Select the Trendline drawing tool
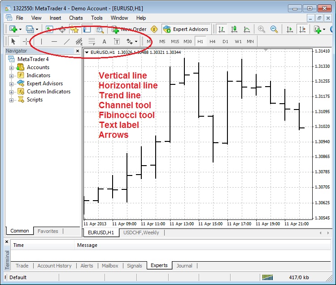 pyautogui.click(x=67, y=41)
